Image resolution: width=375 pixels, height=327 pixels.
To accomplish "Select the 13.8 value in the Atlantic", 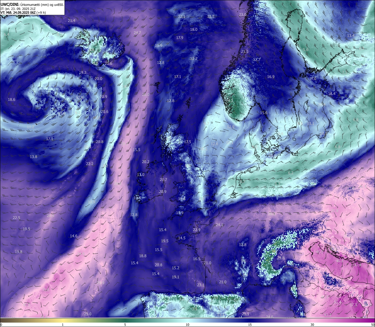I will coord(34,157).
